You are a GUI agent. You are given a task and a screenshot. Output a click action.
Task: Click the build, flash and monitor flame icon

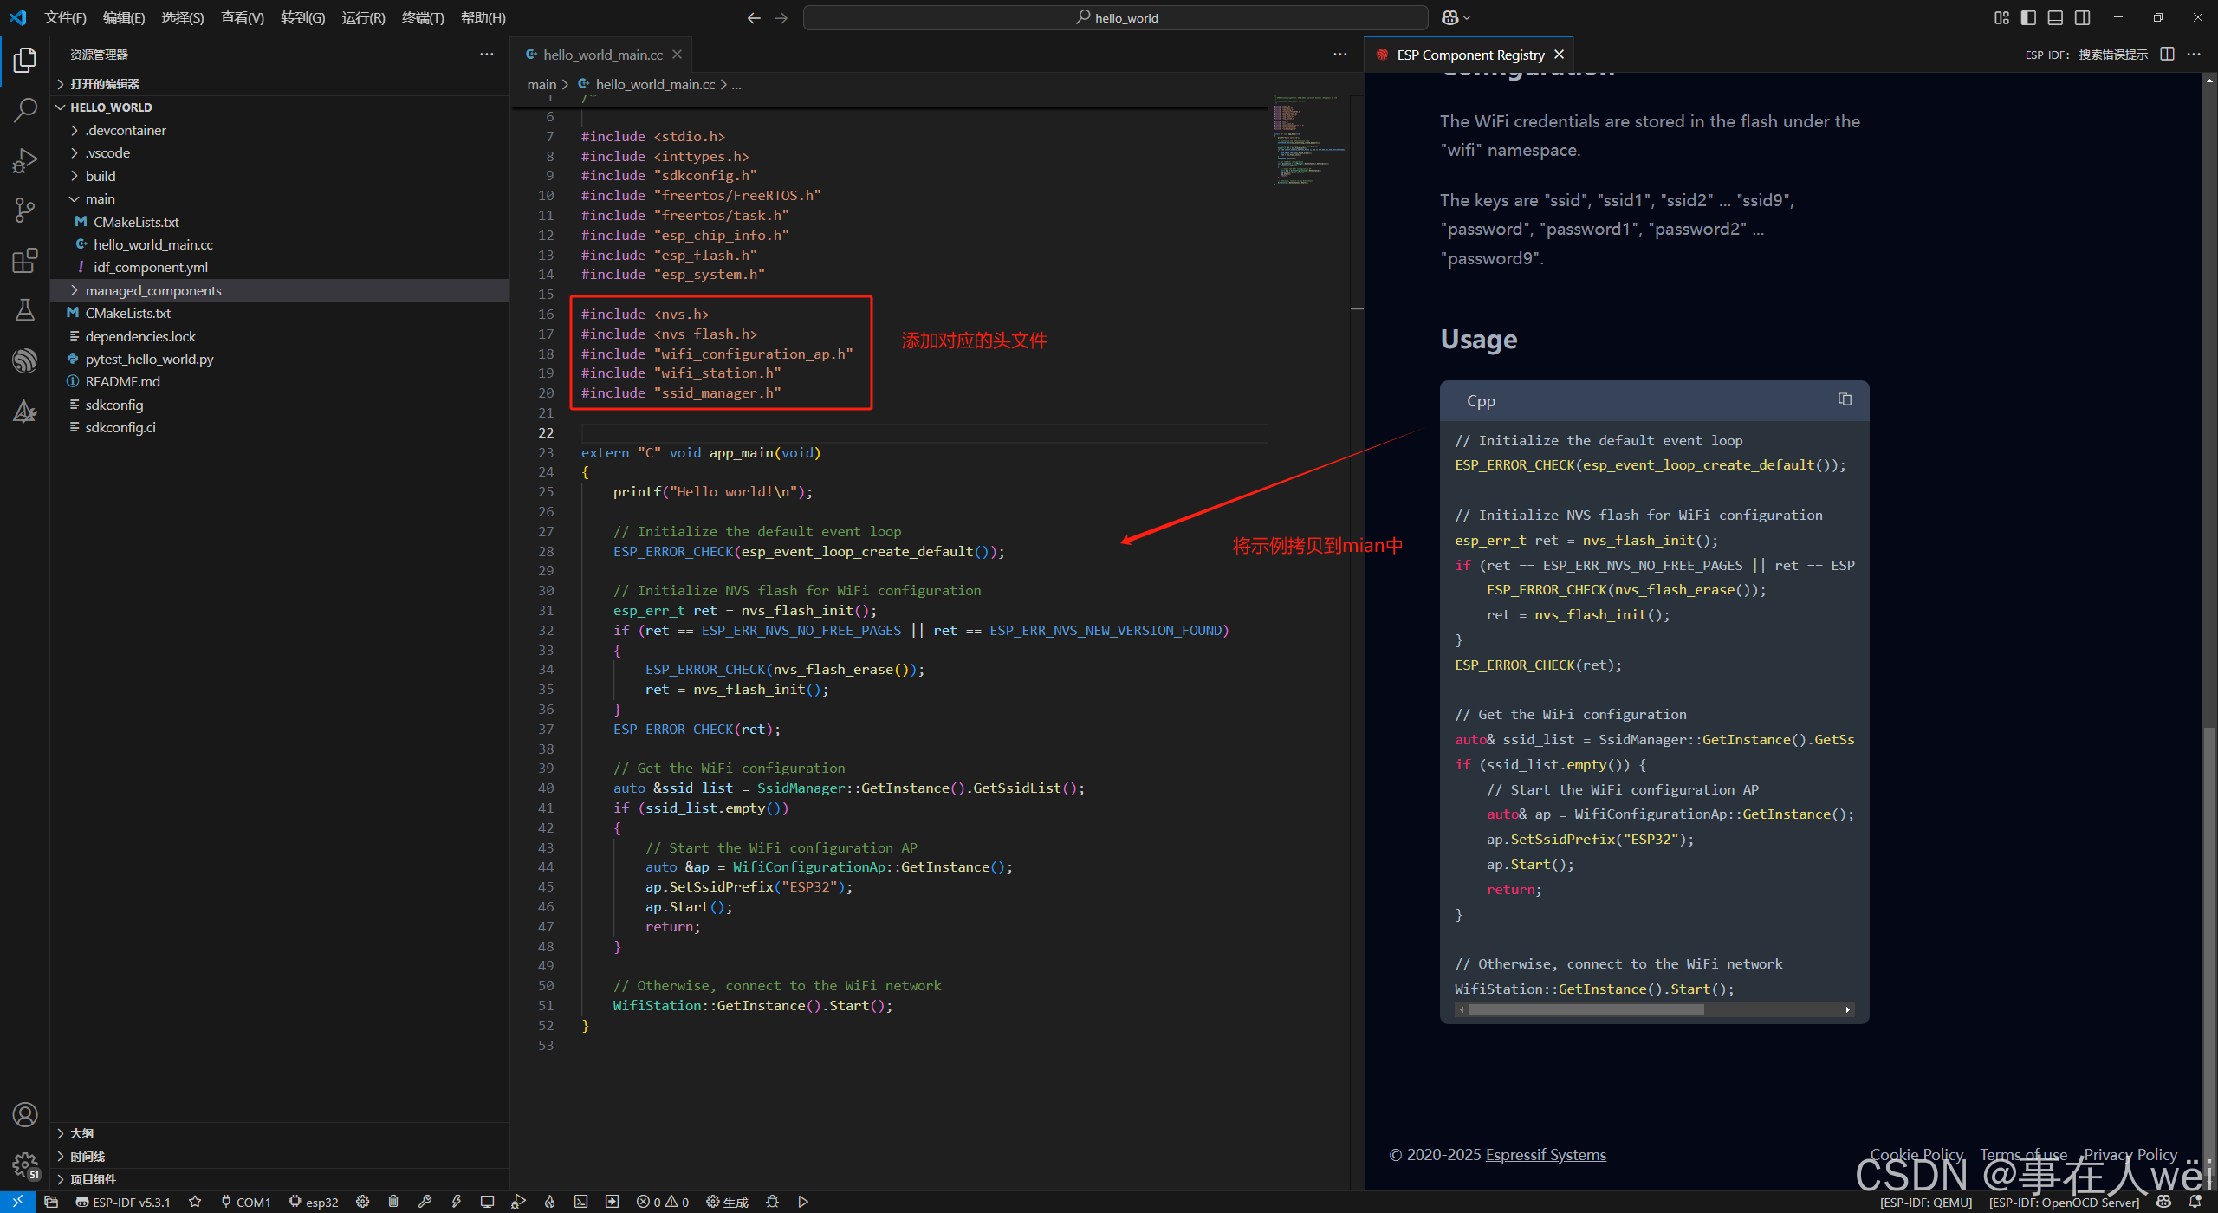click(549, 1202)
